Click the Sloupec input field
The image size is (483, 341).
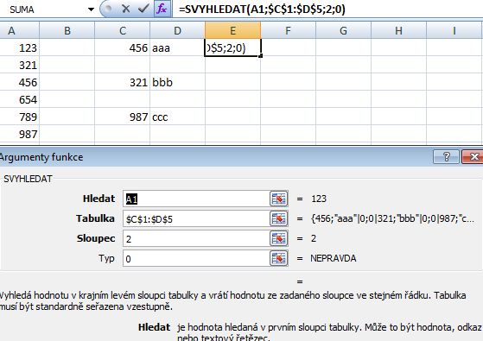(x=196, y=238)
